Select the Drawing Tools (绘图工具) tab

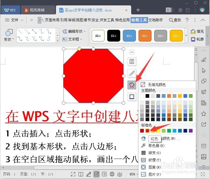[x=139, y=20]
